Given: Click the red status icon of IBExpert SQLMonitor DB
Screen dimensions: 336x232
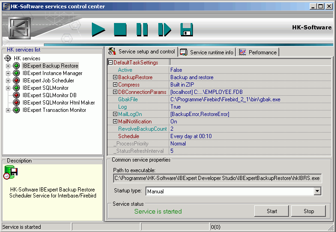Looking at the screenshot, I should pos(16,95).
